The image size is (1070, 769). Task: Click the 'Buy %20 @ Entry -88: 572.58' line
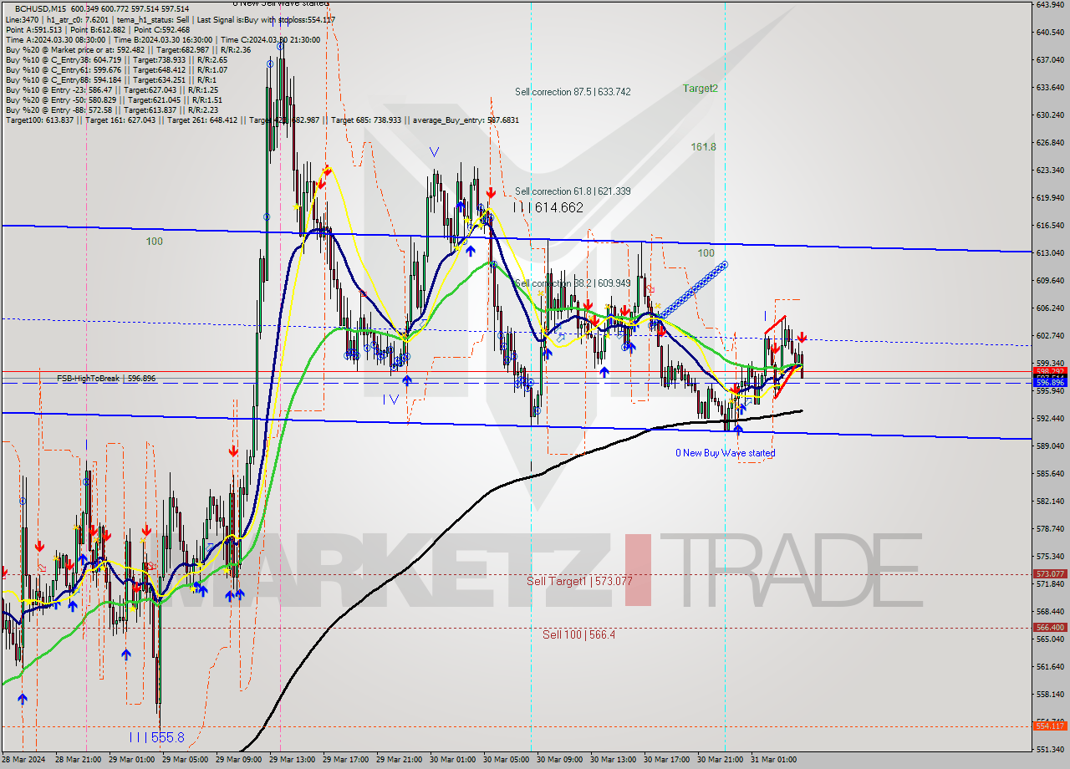[x=112, y=110]
